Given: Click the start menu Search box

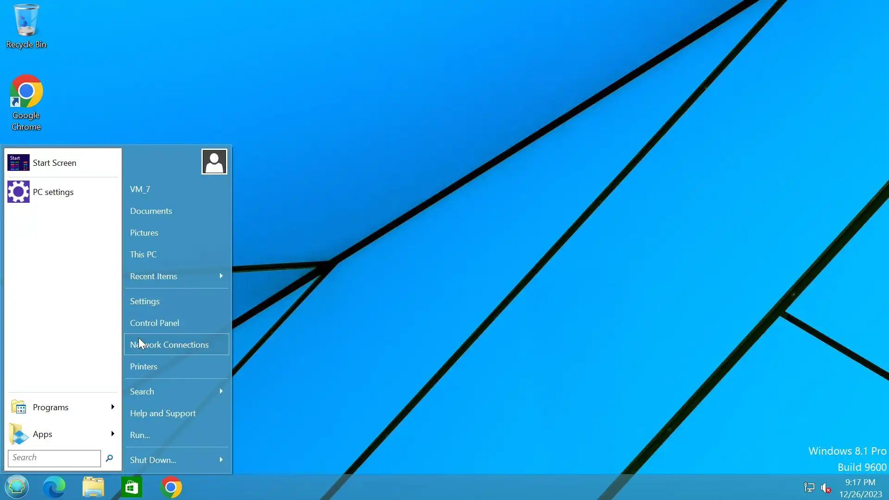Looking at the screenshot, I should 54,458.
